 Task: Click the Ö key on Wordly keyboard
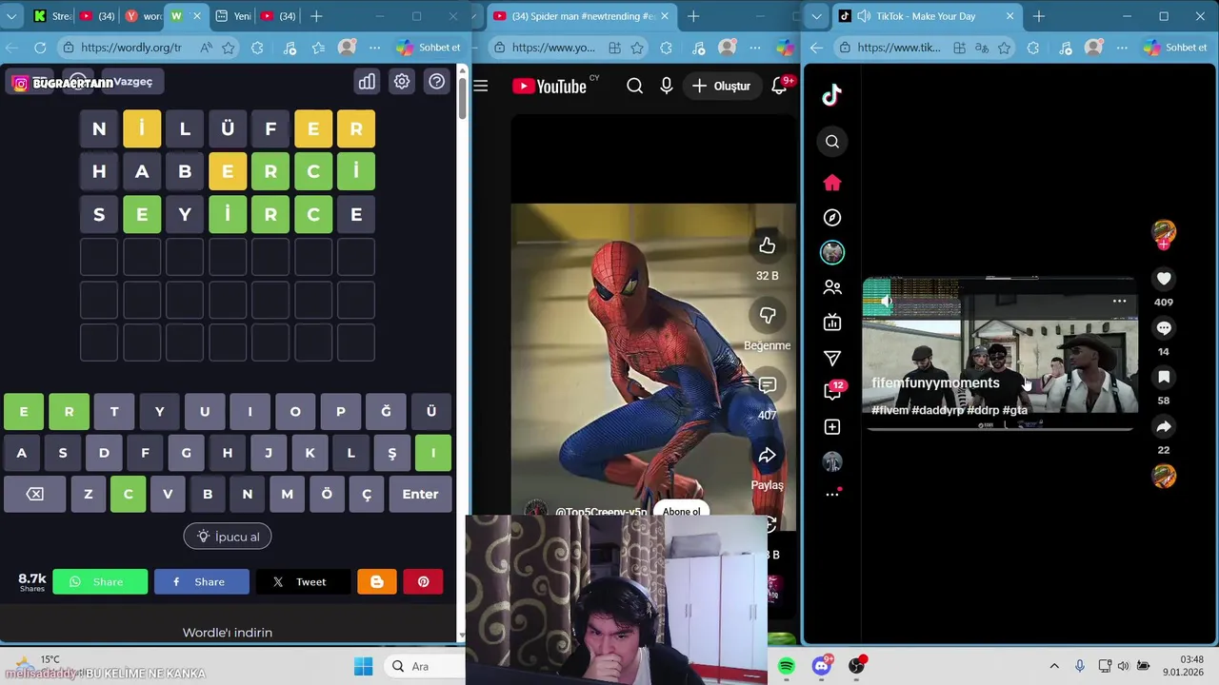tap(327, 495)
